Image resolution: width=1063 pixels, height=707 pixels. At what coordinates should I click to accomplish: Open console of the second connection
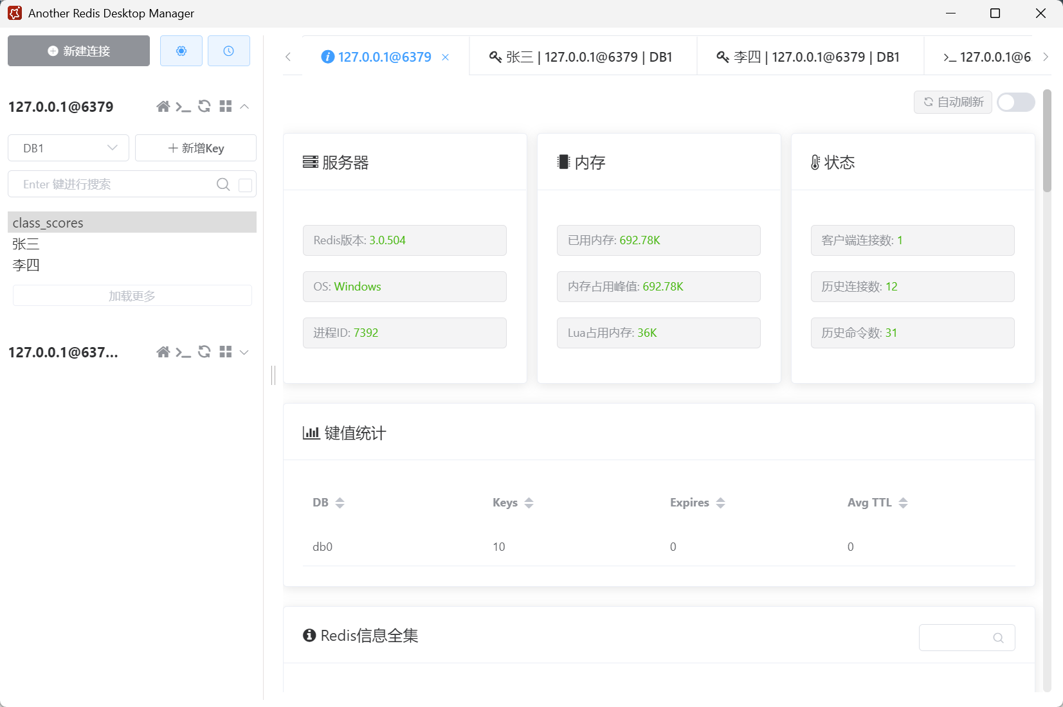click(183, 352)
